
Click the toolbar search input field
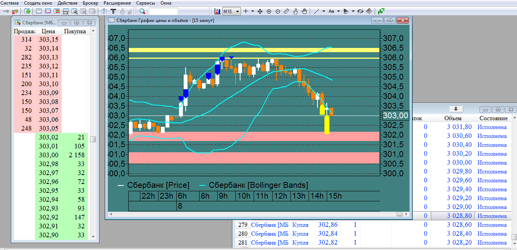(x=163, y=11)
